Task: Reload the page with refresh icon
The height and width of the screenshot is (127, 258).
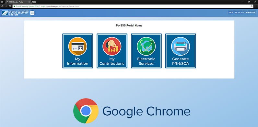Action: (x=10, y=6)
